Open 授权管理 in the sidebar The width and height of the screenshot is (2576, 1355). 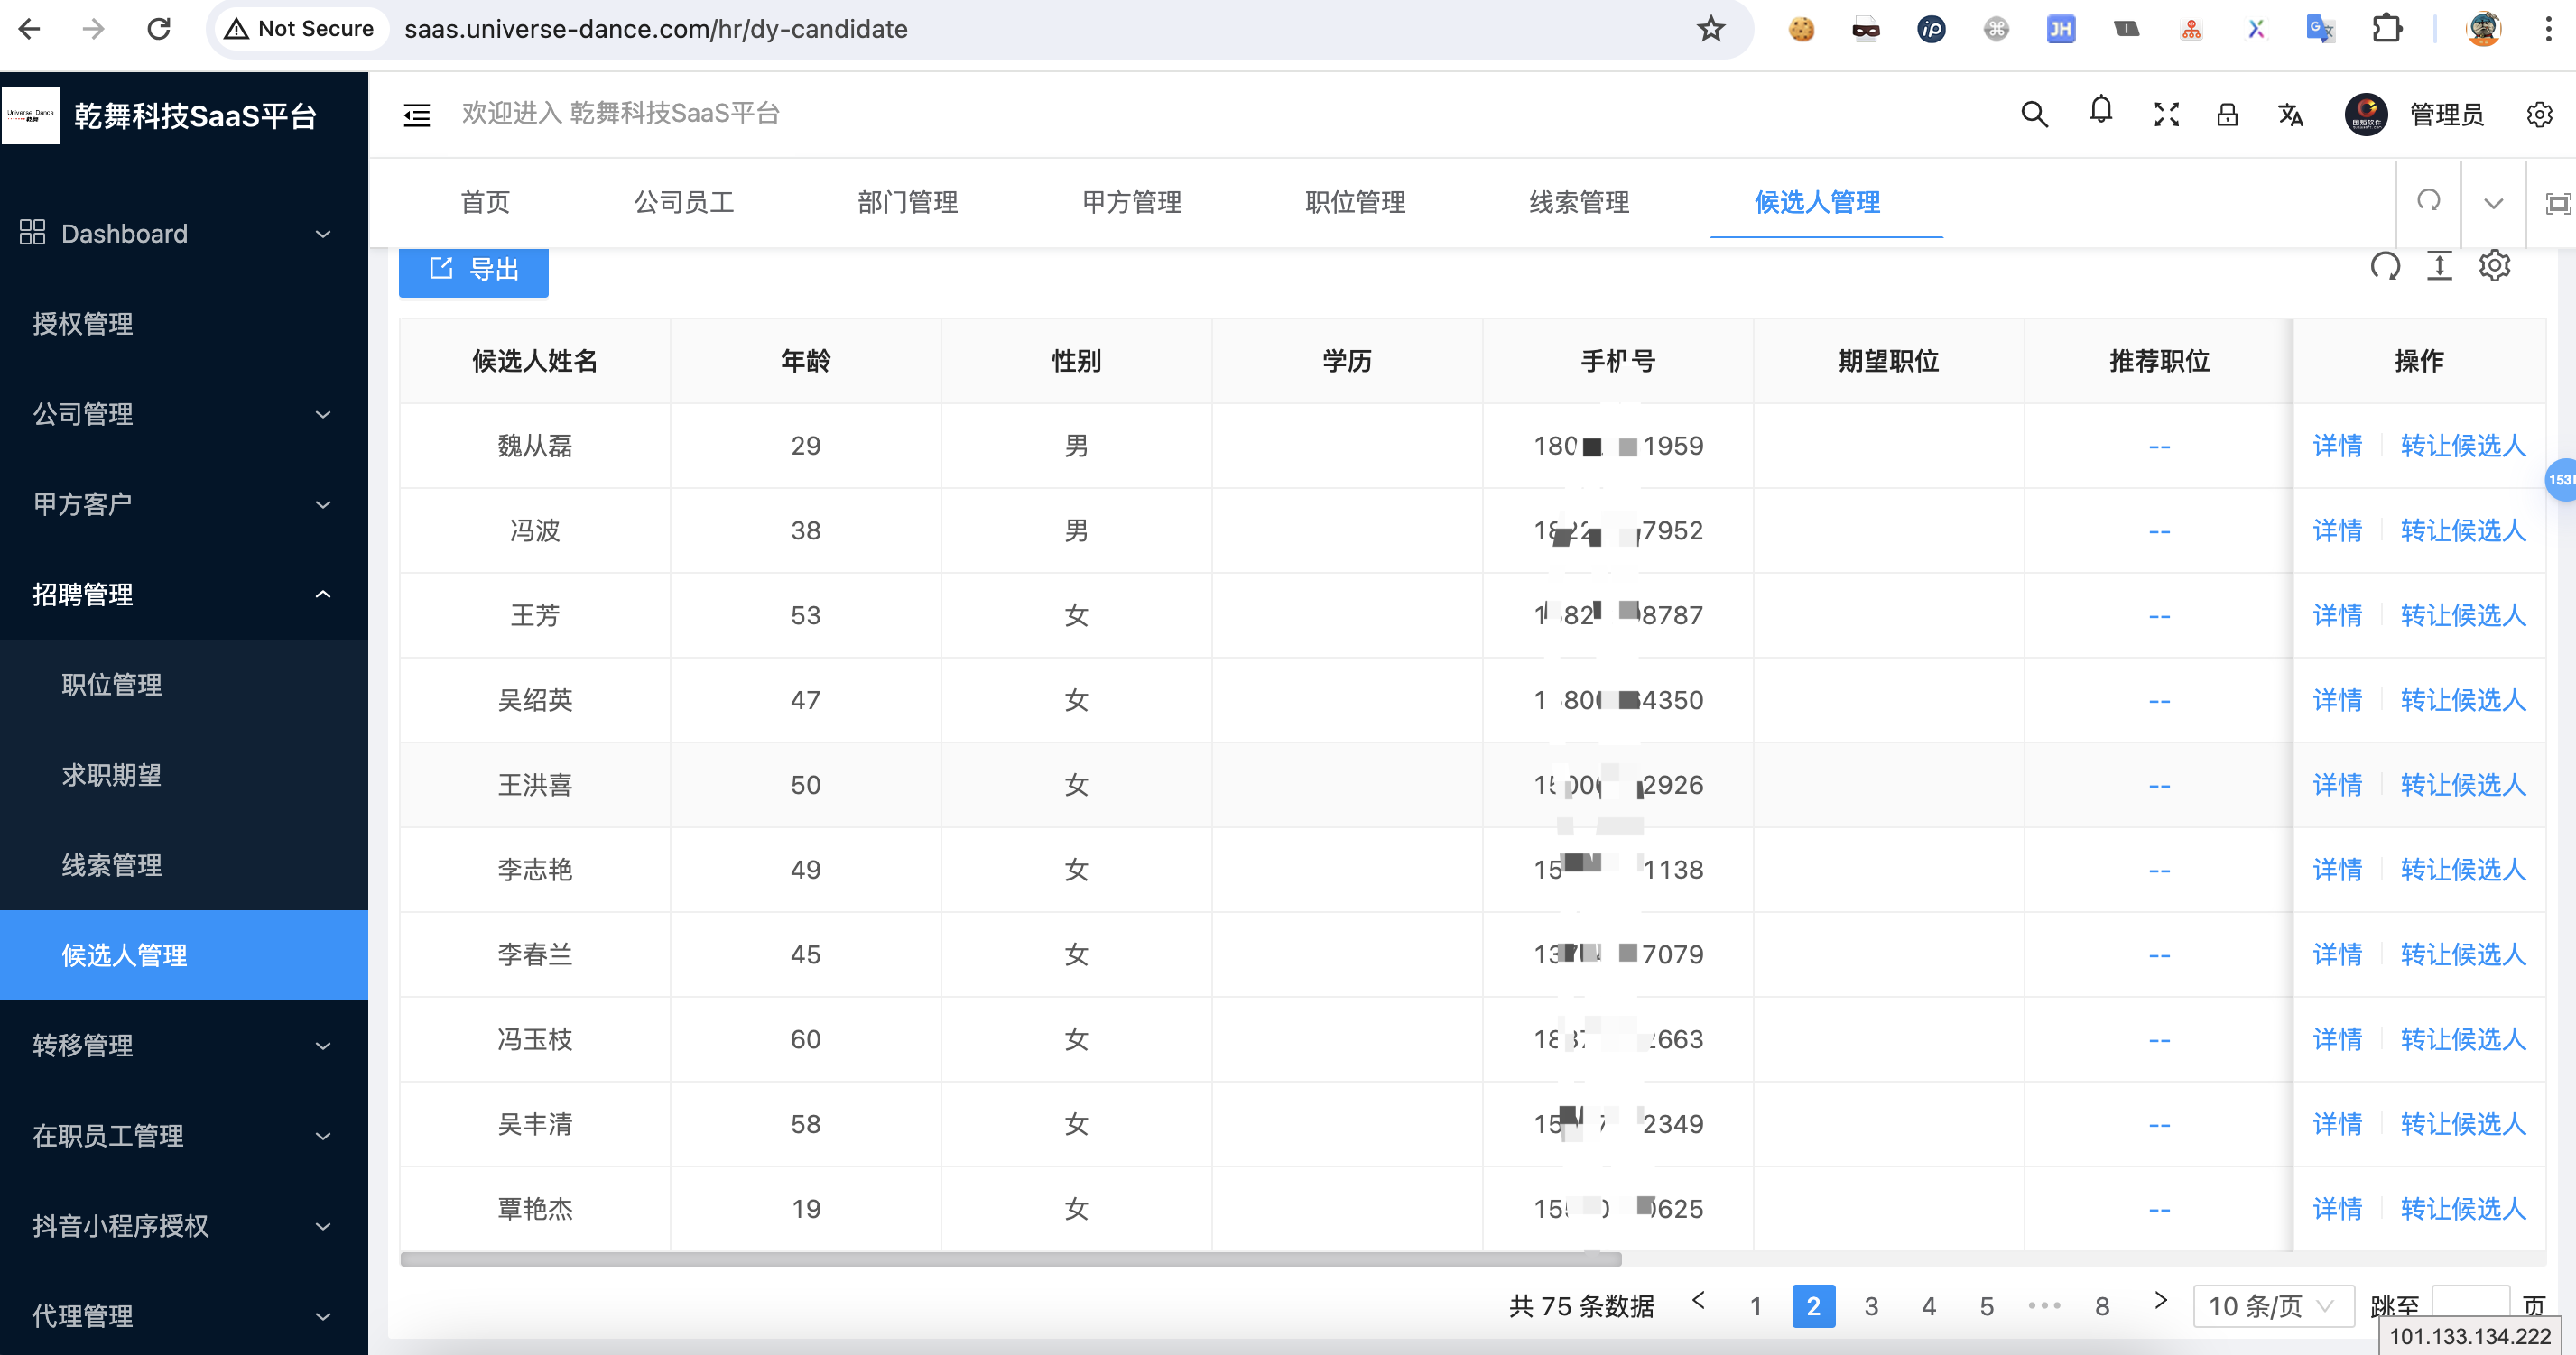tap(184, 324)
